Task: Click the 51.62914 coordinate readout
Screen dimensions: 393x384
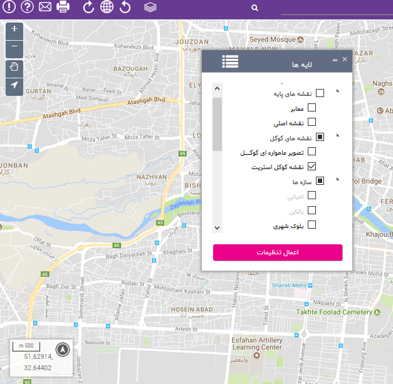Action: click(39, 356)
